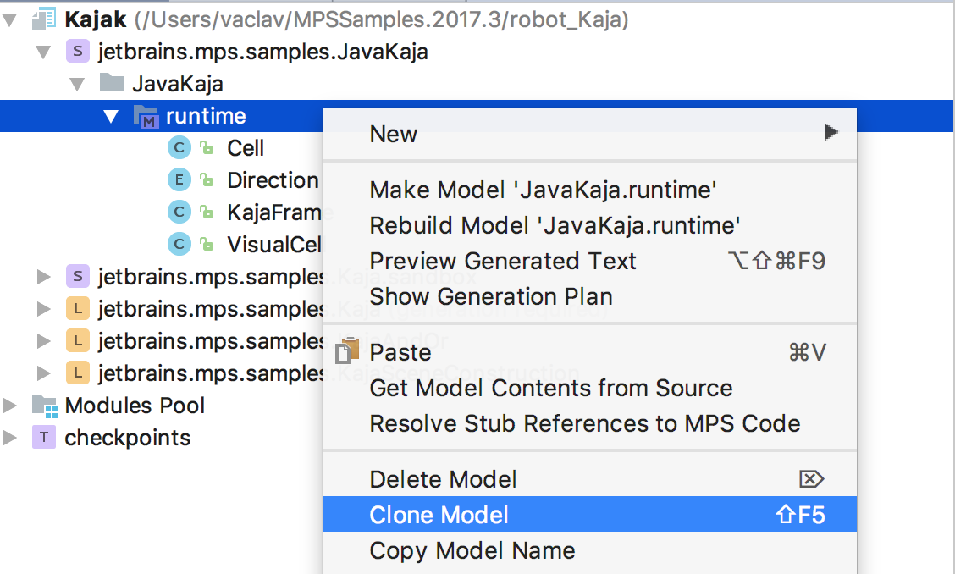Collapse jetbrains.mps.samples.JavaKaja solution node
This screenshot has width=955, height=574.
click(43, 52)
